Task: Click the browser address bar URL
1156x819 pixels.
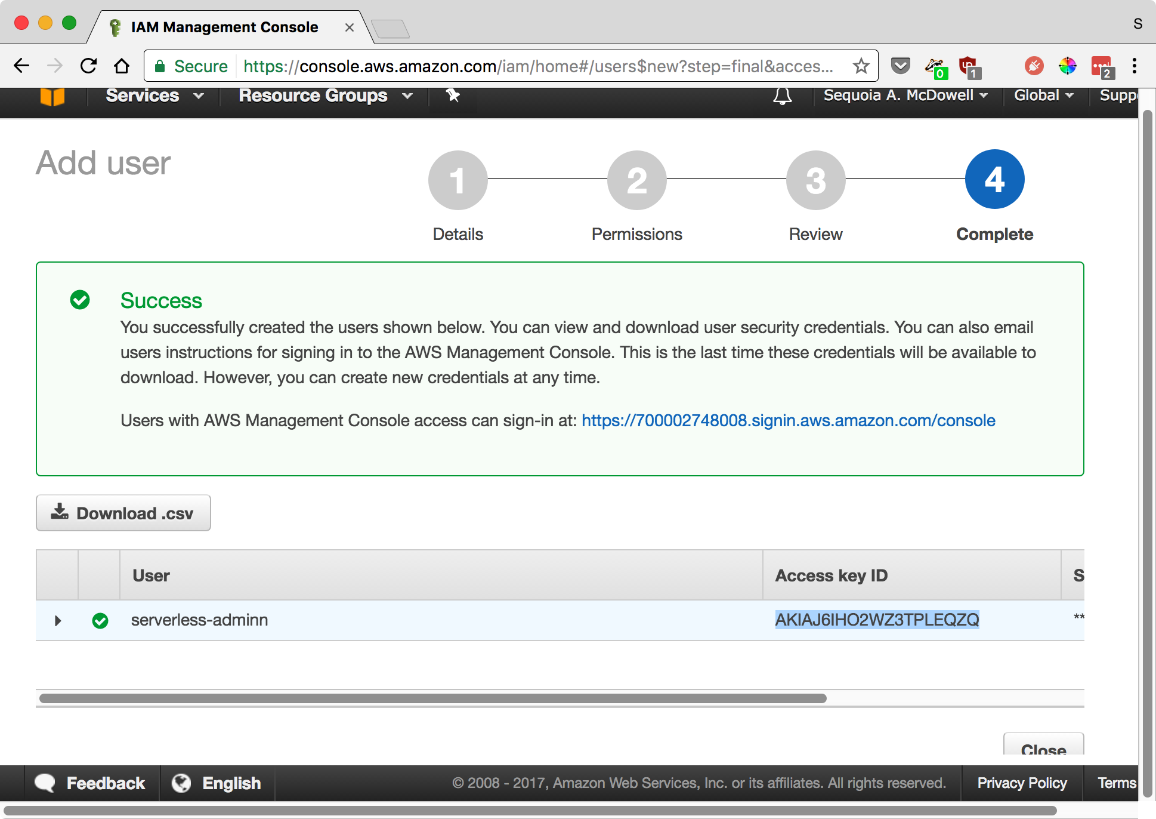Action: pos(538,66)
